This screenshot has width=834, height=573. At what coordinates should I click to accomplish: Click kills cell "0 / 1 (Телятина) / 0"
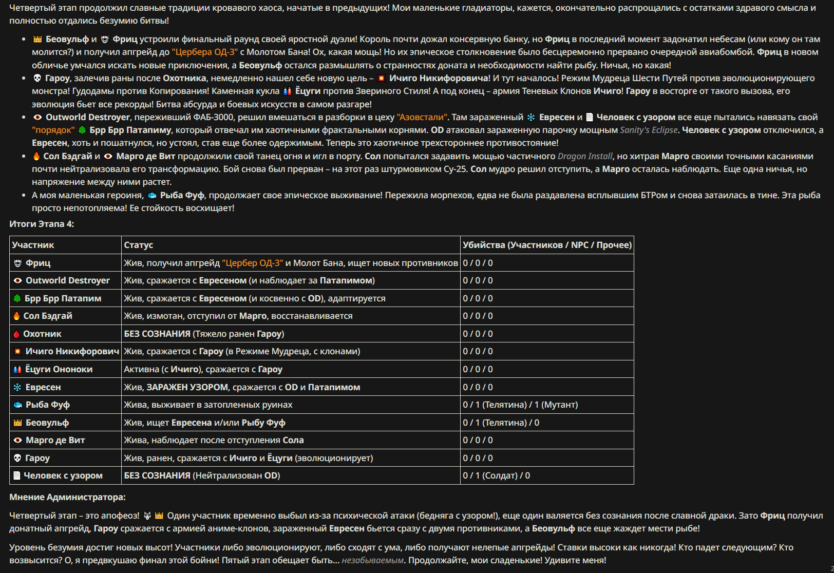[501, 423]
